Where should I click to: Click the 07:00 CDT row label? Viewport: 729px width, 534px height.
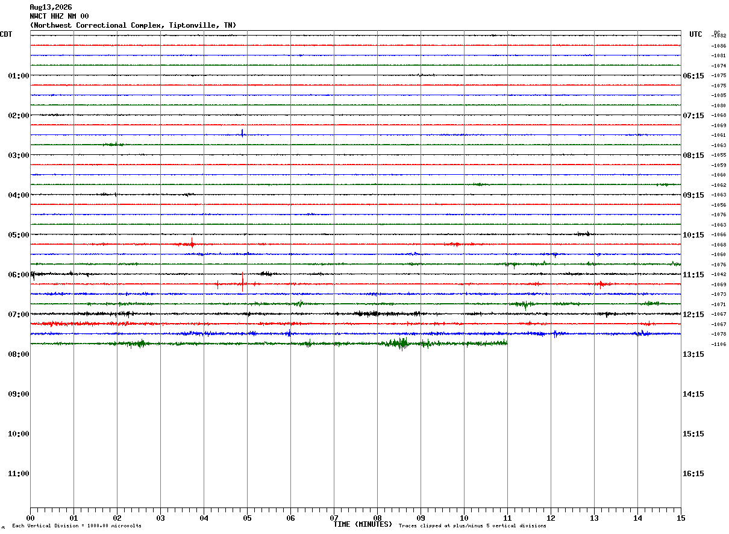18,315
